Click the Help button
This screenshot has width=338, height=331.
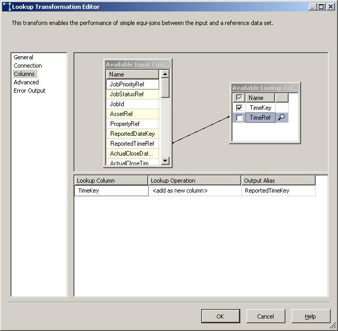pos(310,316)
